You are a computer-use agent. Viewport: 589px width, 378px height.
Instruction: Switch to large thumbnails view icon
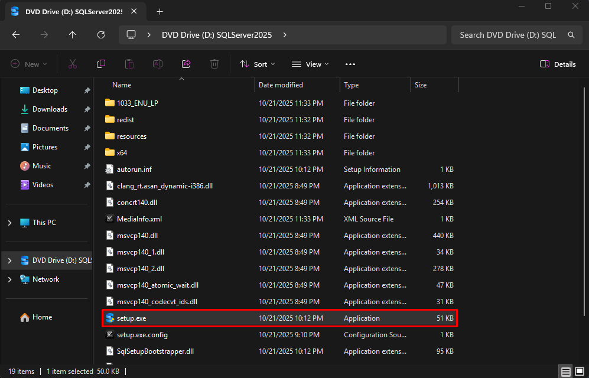click(580, 372)
